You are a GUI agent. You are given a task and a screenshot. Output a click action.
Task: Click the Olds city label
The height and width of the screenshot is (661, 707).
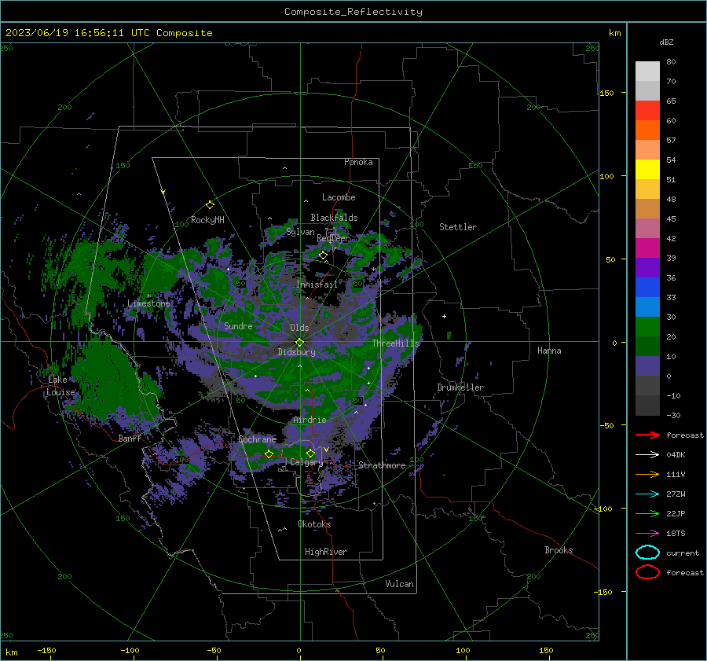299,328
